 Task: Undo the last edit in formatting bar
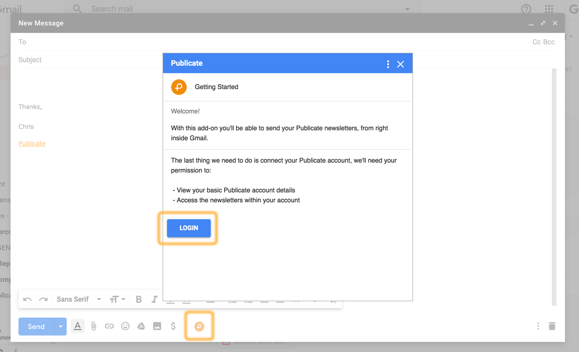(27, 299)
